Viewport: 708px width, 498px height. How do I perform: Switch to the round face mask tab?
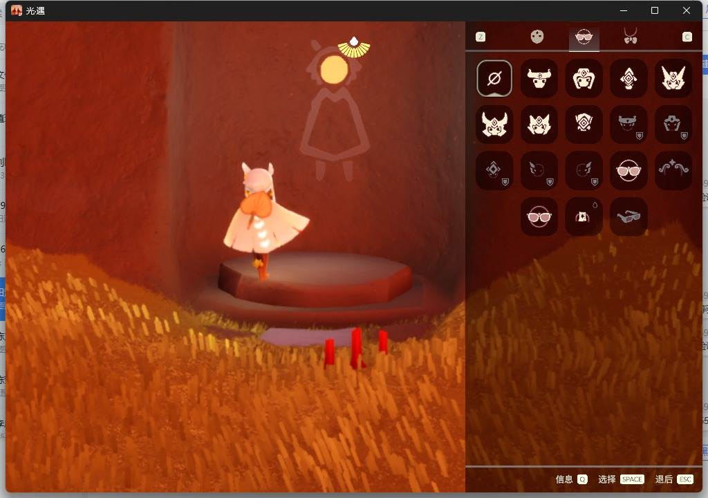(537, 37)
